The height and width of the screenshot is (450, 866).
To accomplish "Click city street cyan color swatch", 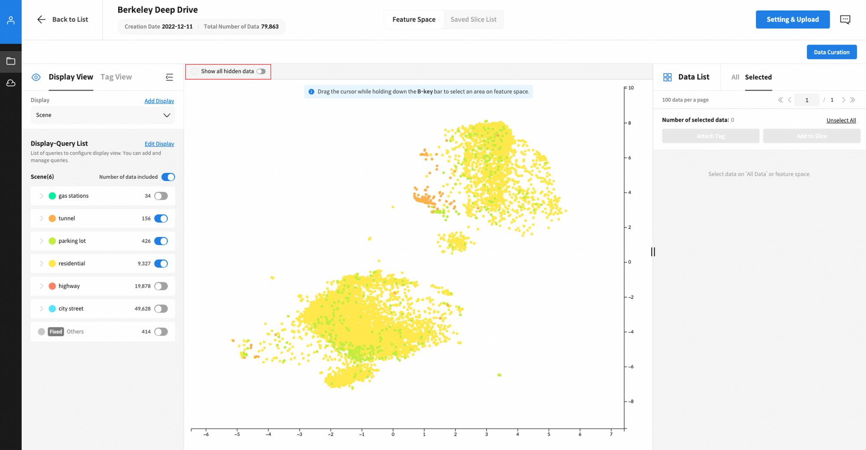I will pyautogui.click(x=52, y=309).
